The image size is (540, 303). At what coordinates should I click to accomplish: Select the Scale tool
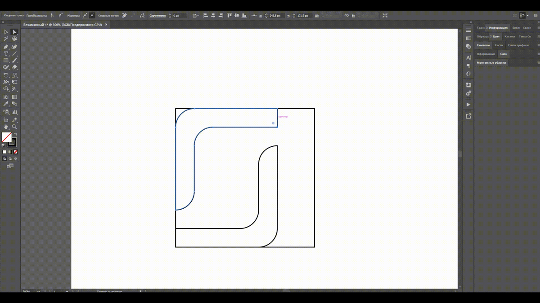point(14,75)
